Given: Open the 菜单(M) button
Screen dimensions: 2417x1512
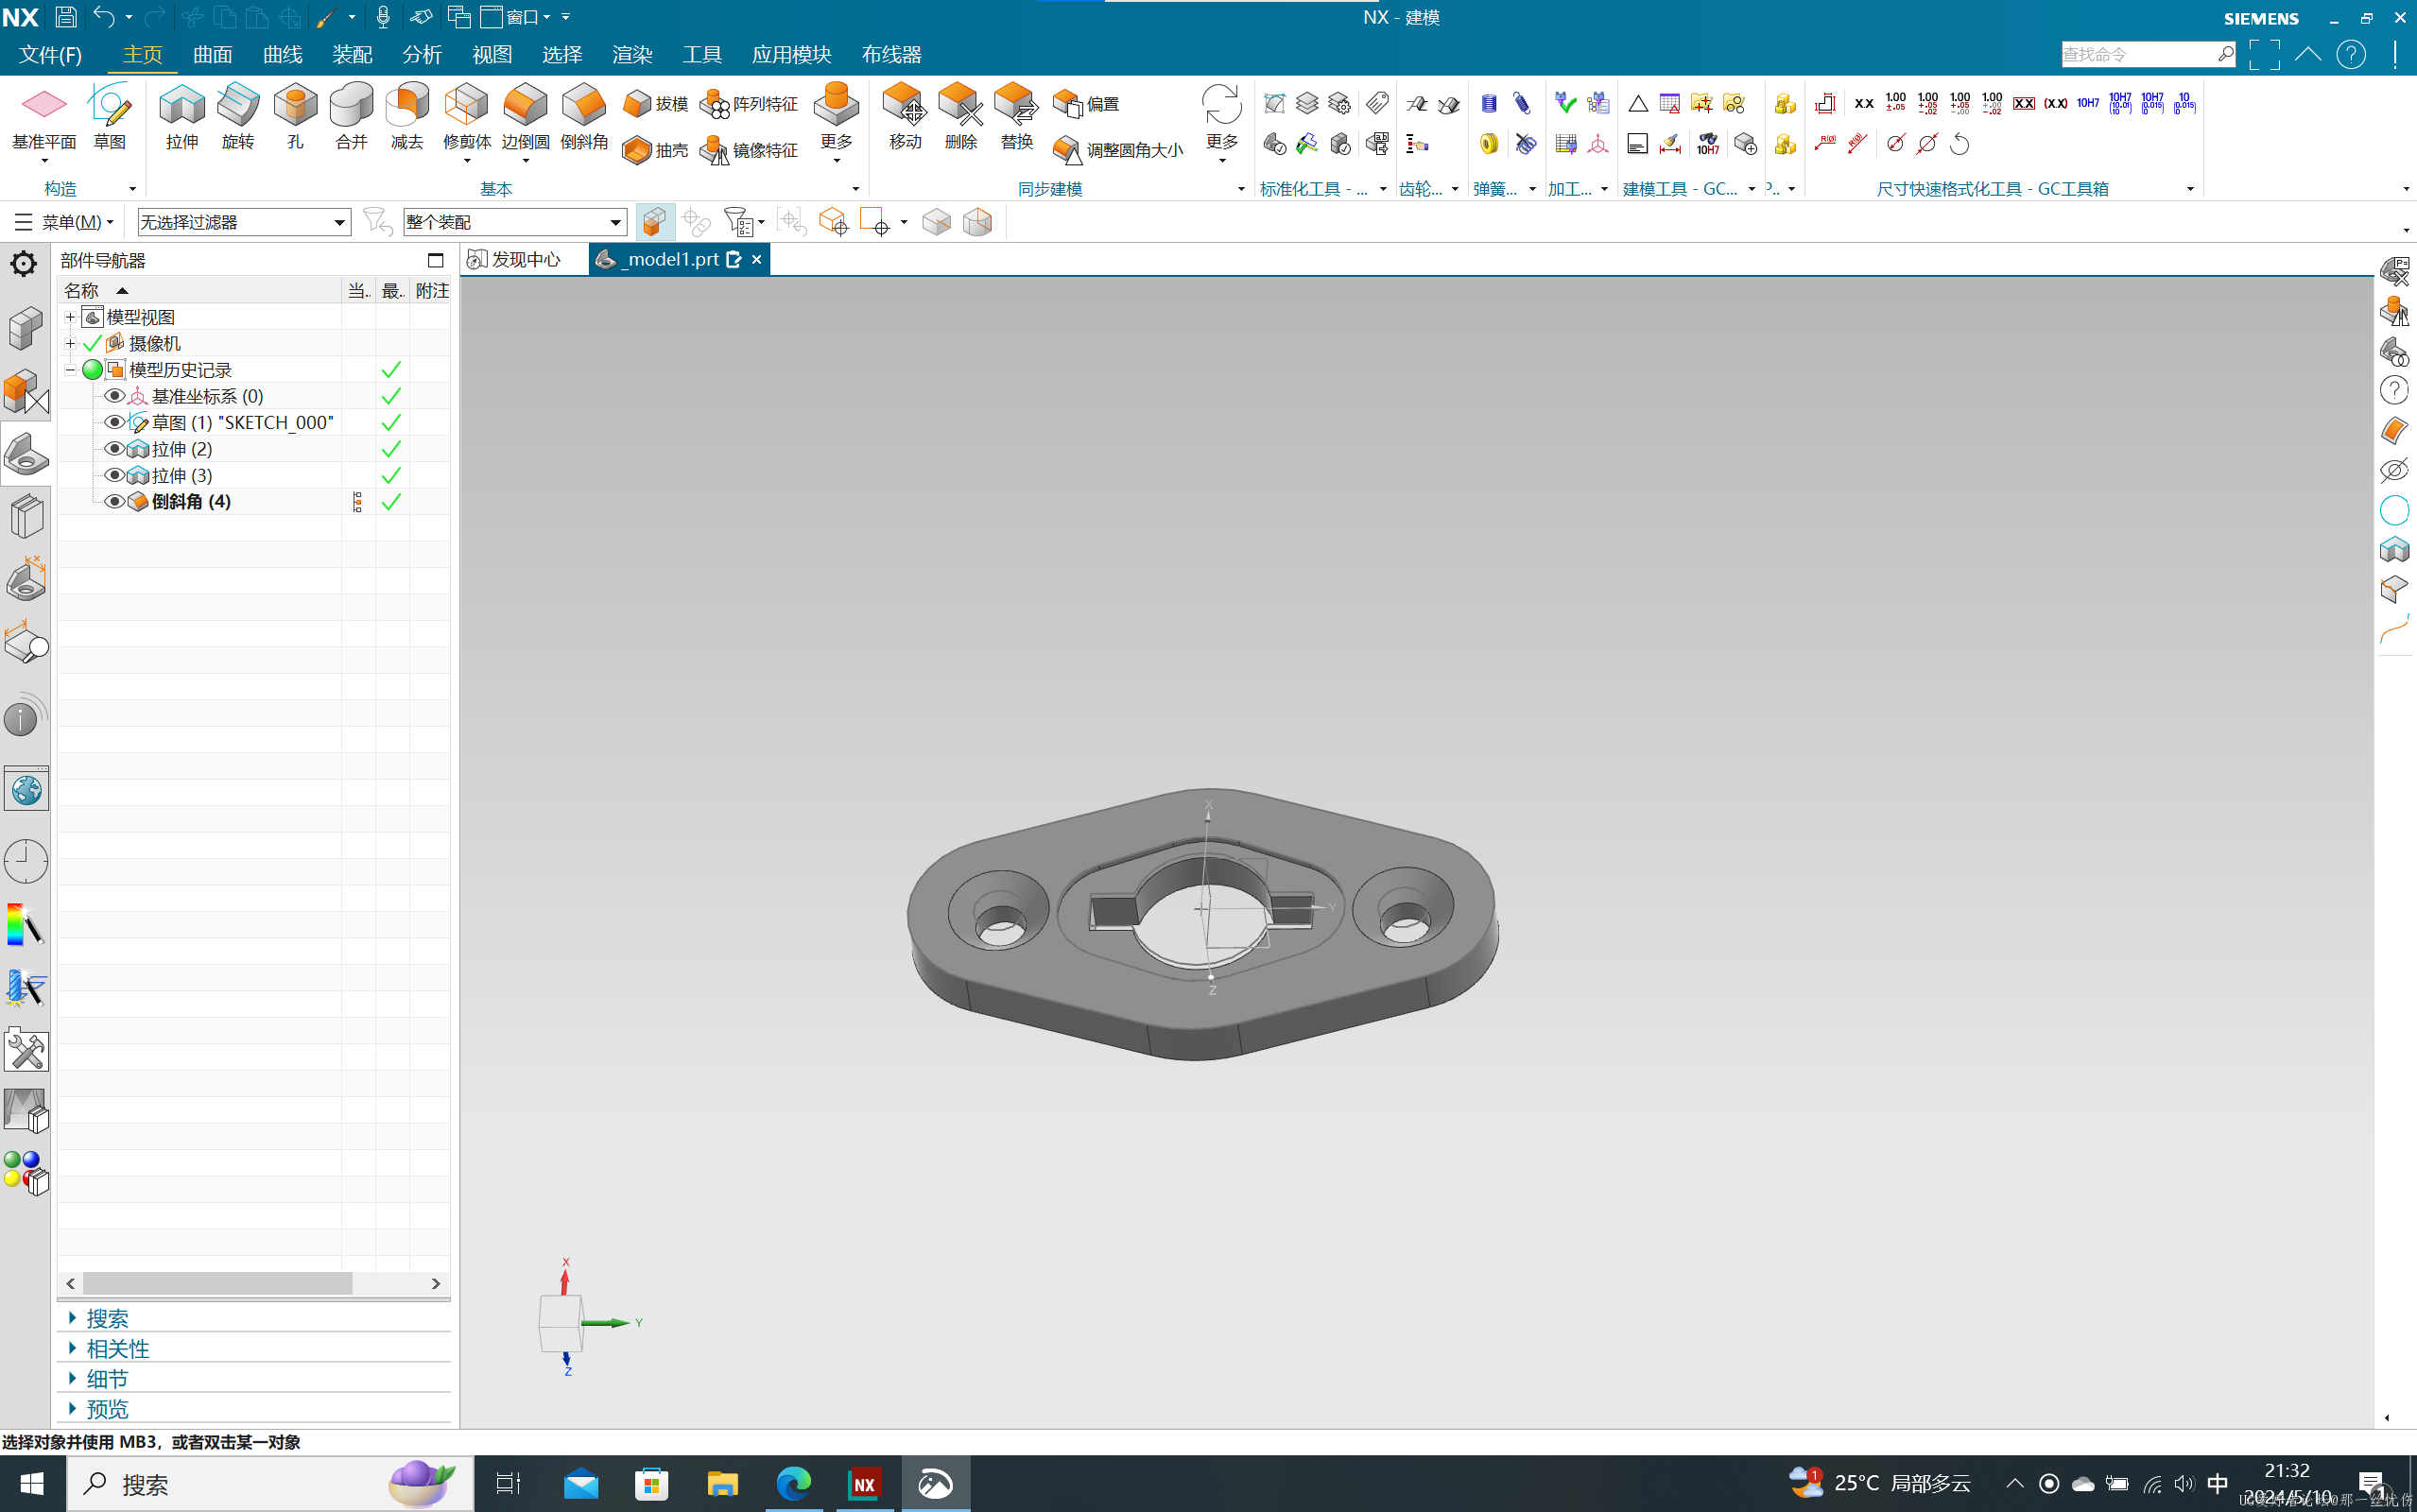Looking at the screenshot, I should coord(64,222).
